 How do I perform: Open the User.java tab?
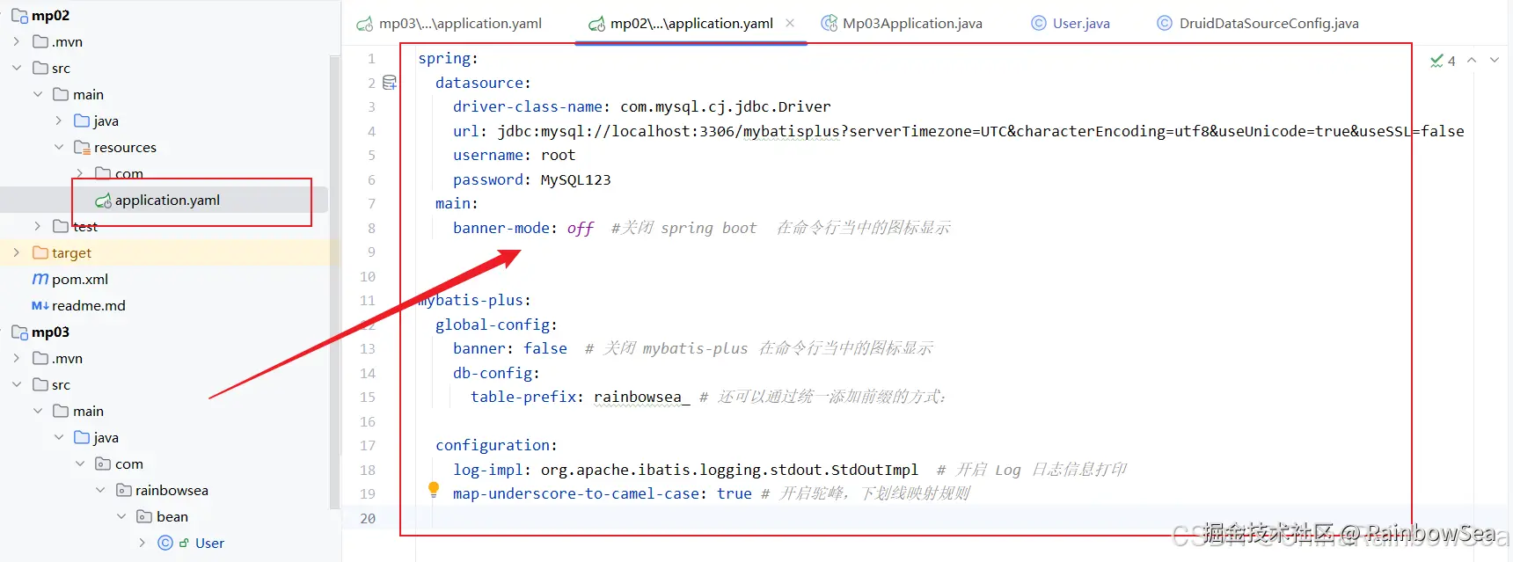click(x=1071, y=24)
